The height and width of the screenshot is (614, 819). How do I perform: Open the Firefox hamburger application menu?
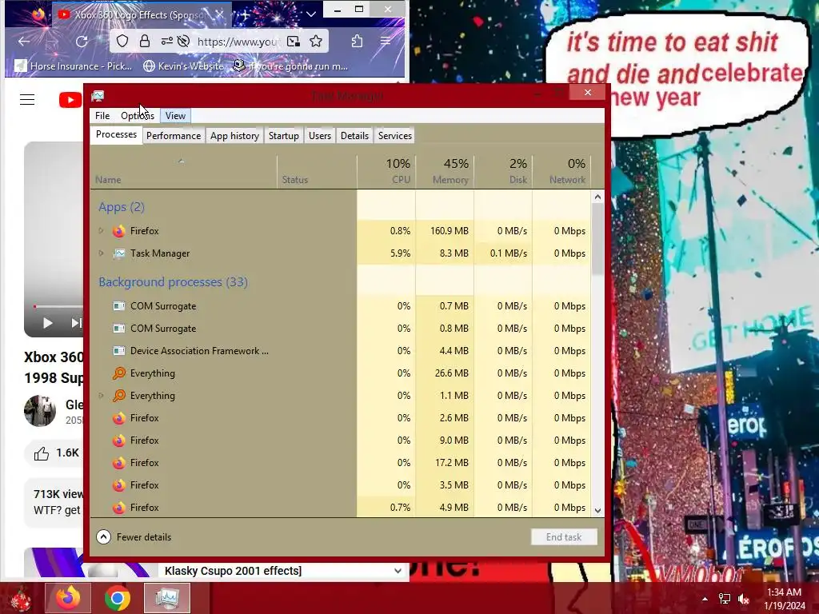pos(386,42)
